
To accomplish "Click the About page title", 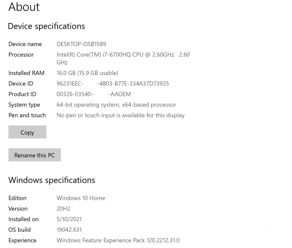I will [24, 7].
